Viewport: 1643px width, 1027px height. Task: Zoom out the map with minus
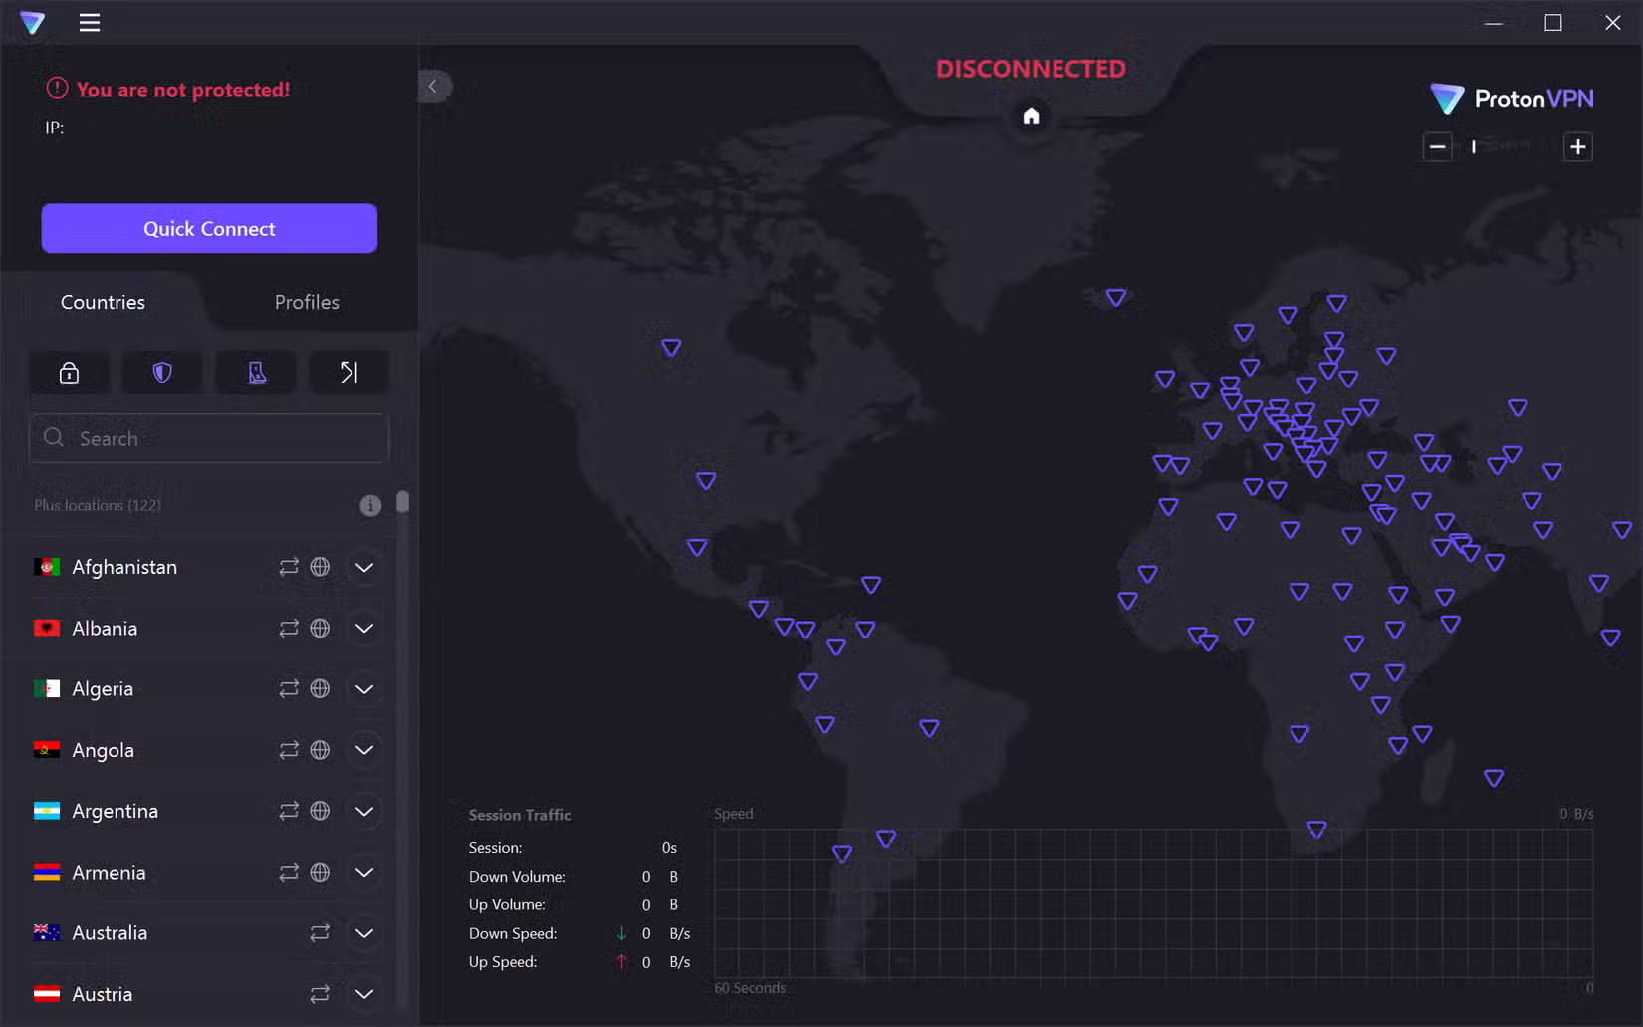click(x=1437, y=147)
